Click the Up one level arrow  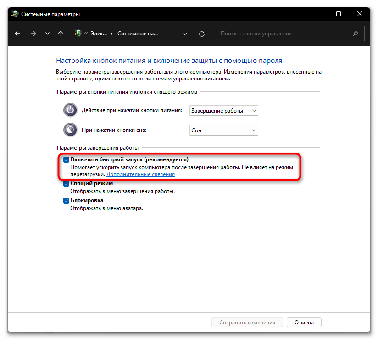(x=60, y=33)
